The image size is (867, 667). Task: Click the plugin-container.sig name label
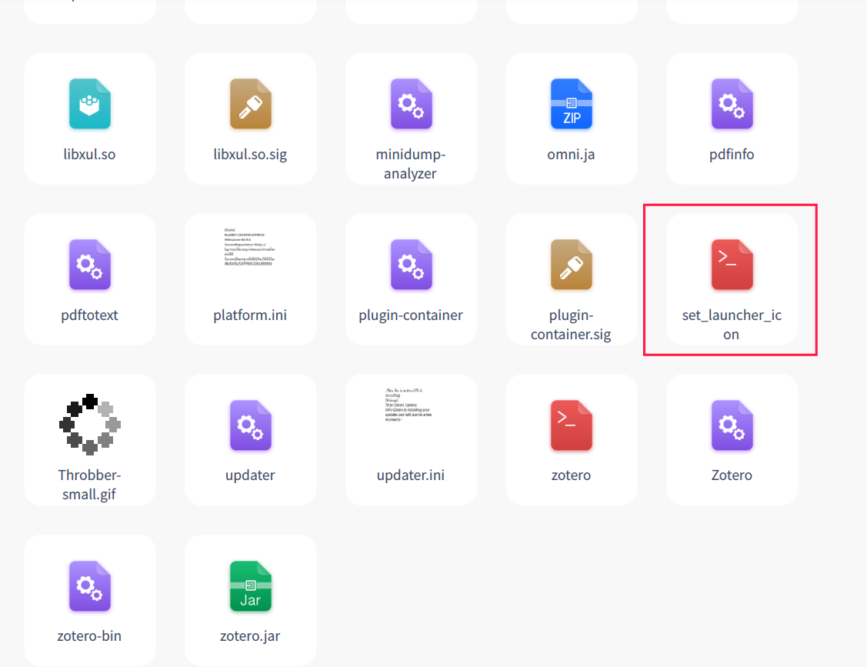(571, 325)
